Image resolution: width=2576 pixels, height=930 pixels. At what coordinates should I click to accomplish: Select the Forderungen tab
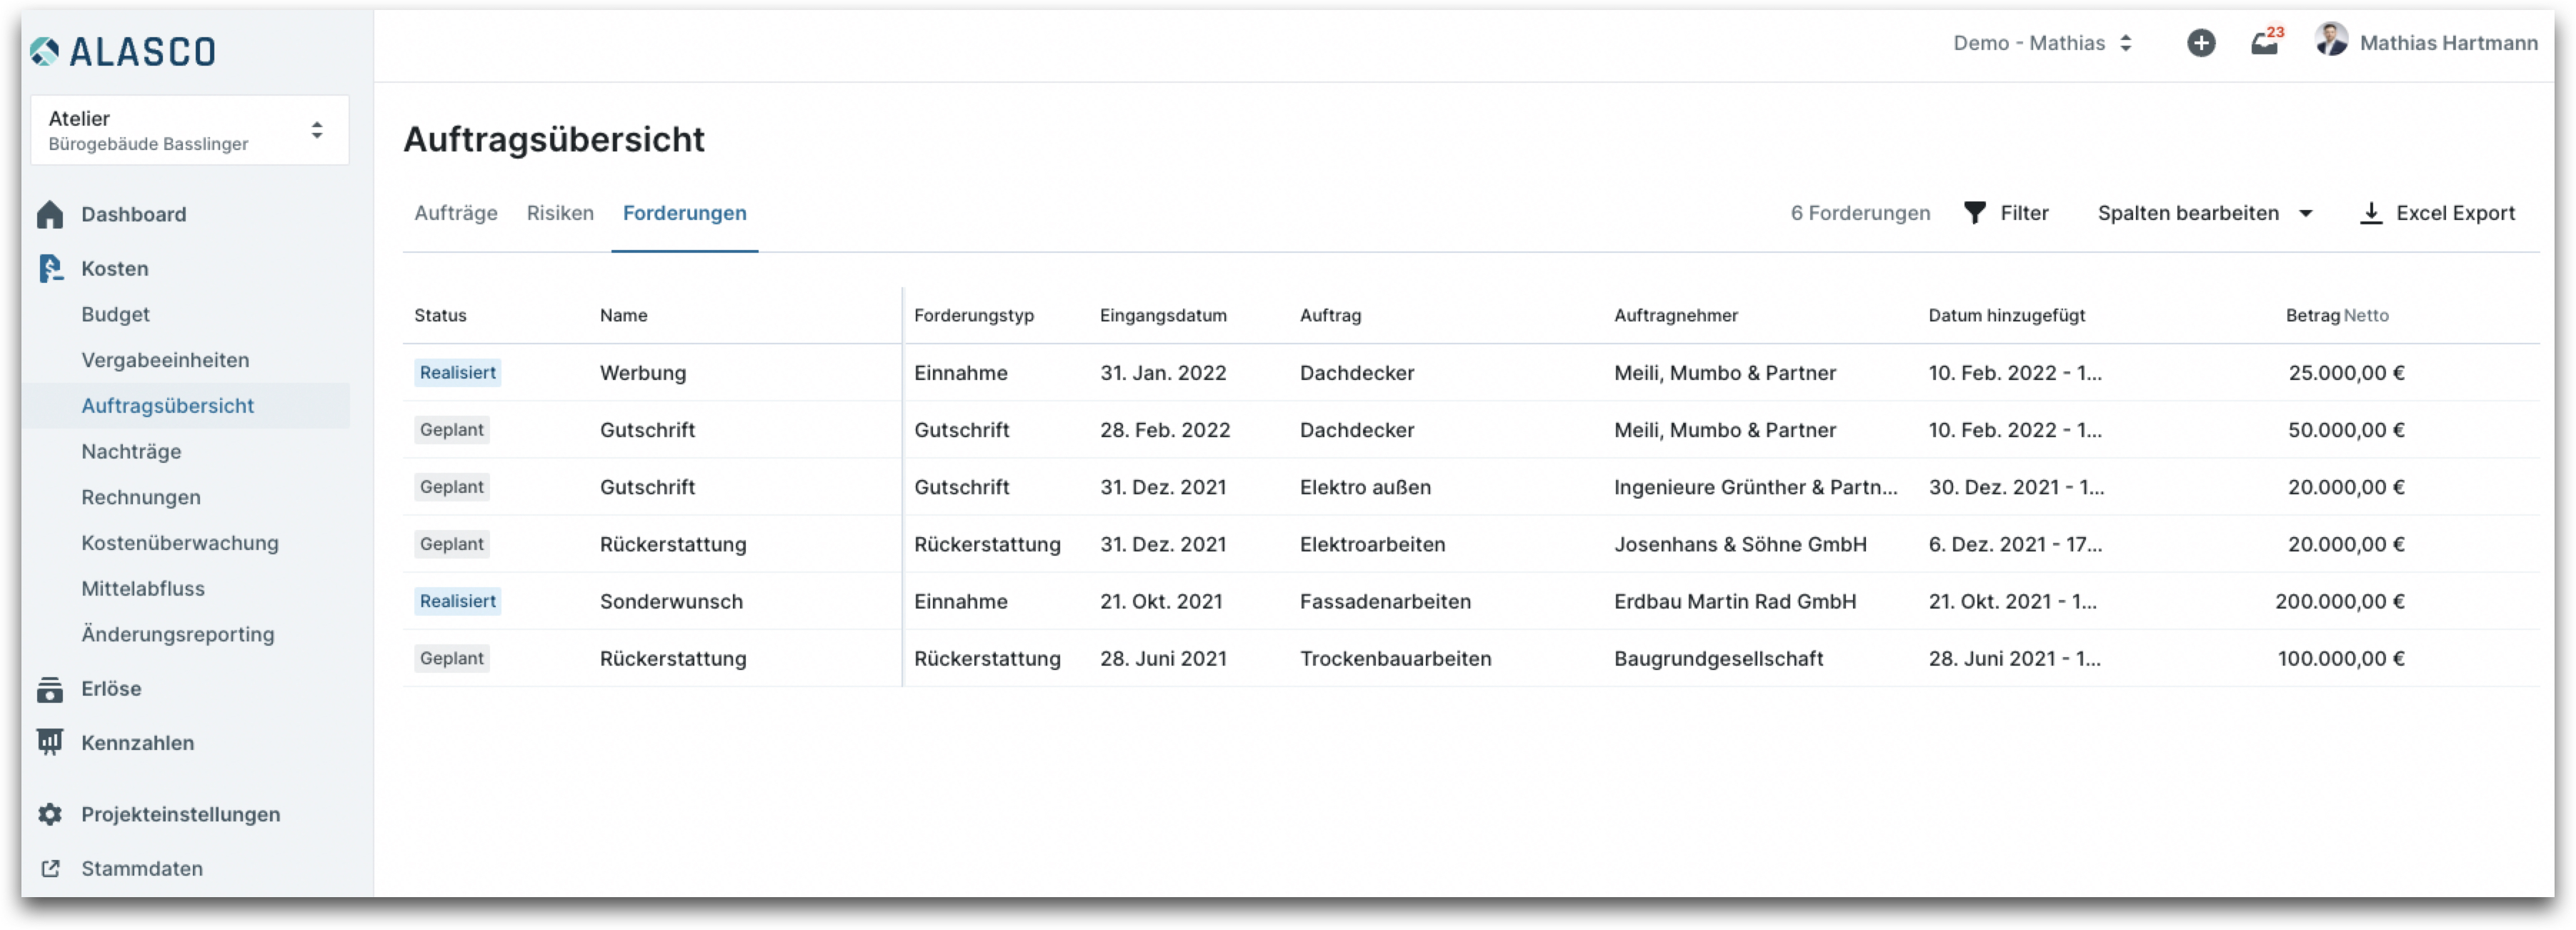click(685, 213)
